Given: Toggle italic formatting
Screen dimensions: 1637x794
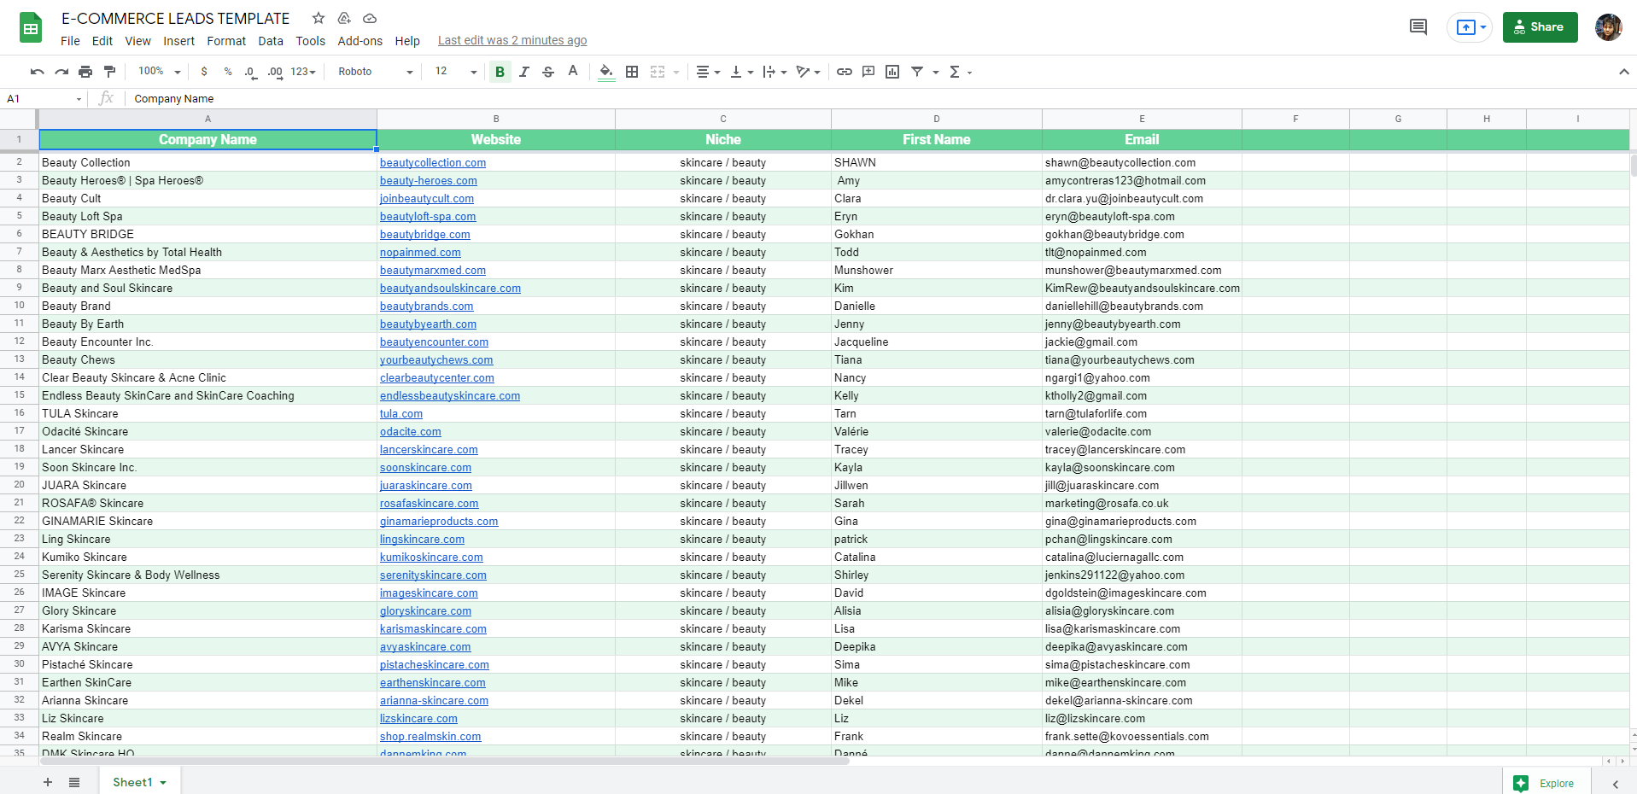Looking at the screenshot, I should pyautogui.click(x=524, y=72).
